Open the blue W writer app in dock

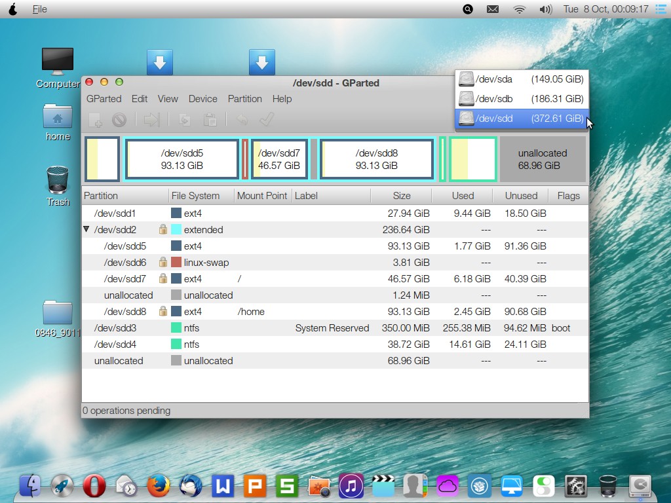(x=223, y=486)
